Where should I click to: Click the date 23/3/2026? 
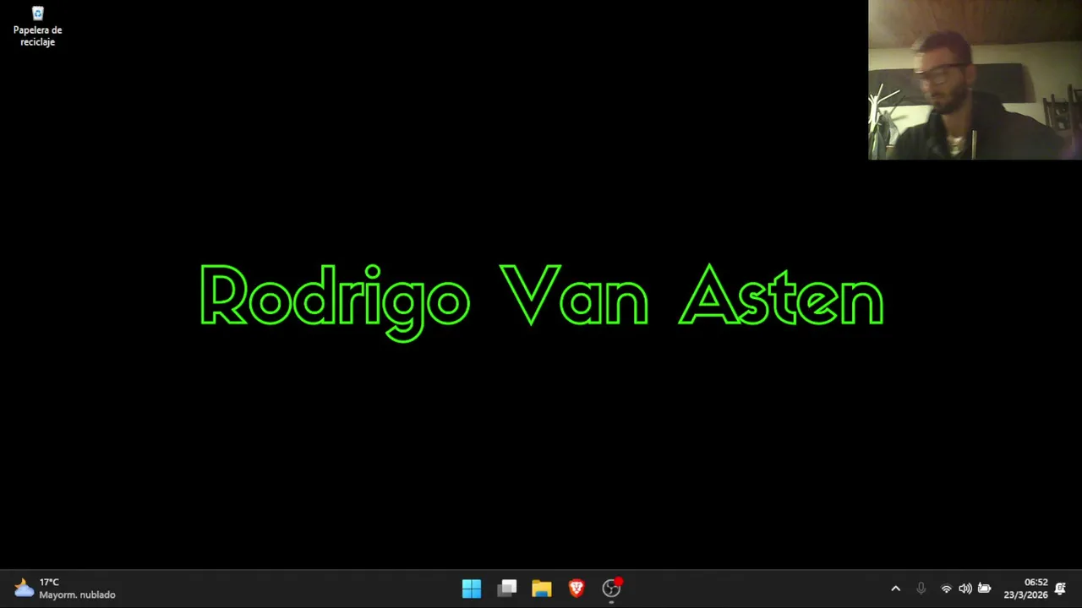(1025, 595)
